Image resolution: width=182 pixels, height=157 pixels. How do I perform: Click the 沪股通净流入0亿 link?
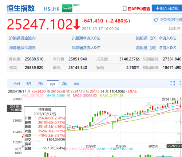point(86,38)
